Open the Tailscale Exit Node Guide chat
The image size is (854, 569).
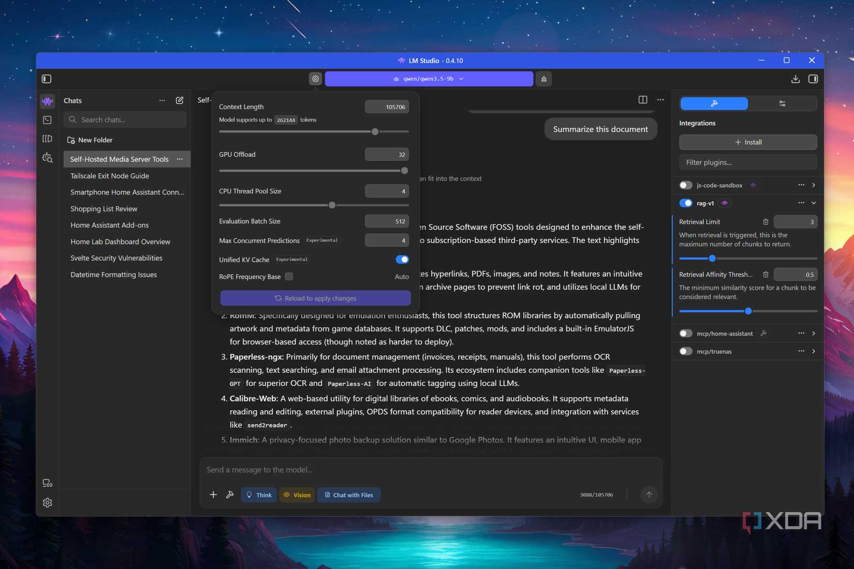coord(110,176)
